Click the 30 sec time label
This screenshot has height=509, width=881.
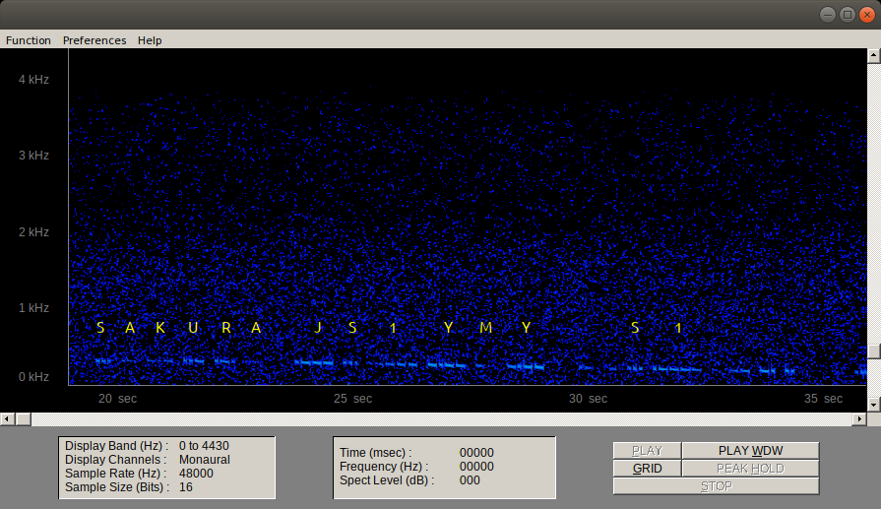pos(589,399)
